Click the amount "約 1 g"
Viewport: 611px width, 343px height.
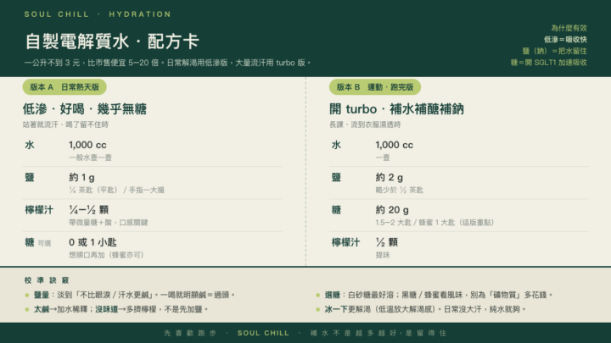coord(81,177)
